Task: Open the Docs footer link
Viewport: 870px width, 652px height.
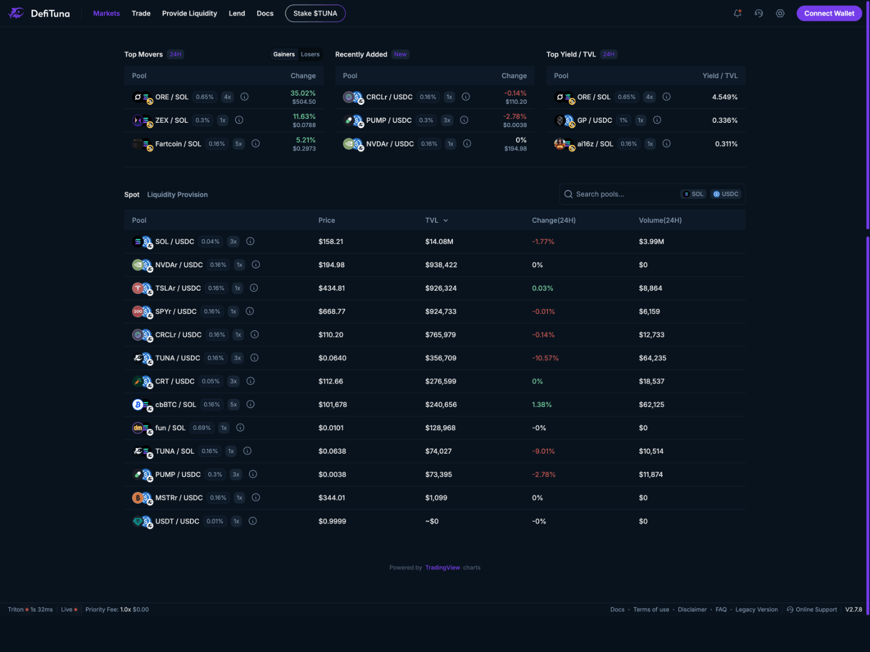Action: point(617,610)
